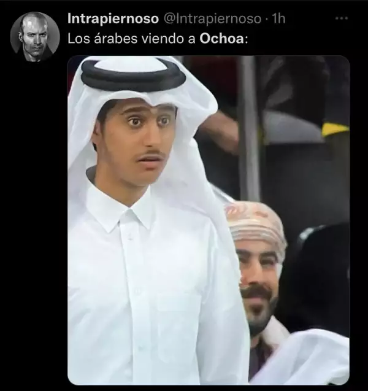Open the three-dot more options menu
This screenshot has width=368, height=391.
pyautogui.click(x=342, y=18)
